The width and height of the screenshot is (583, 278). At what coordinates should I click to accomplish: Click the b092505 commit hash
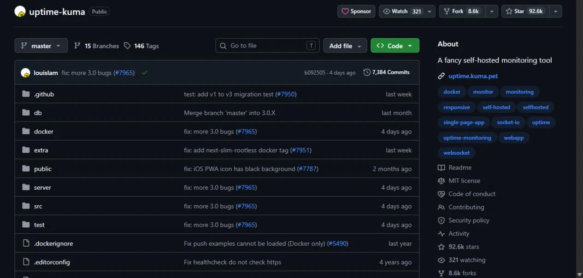tap(315, 73)
